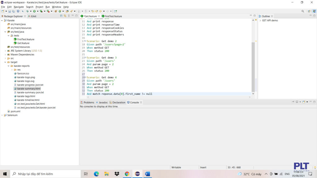The height and width of the screenshot is (178, 317).
Task: Switch to the FirstTest.feature editor tab
Action: click(112, 16)
